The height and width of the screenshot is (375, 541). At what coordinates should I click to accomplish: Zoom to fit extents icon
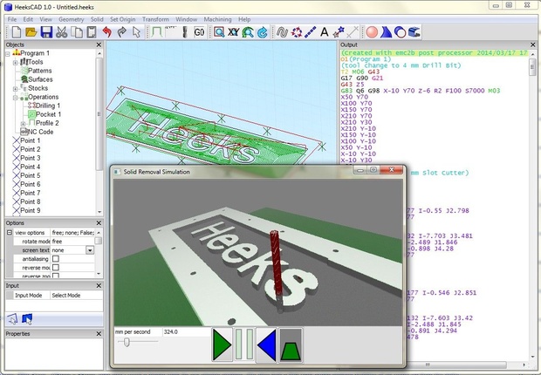(248, 32)
